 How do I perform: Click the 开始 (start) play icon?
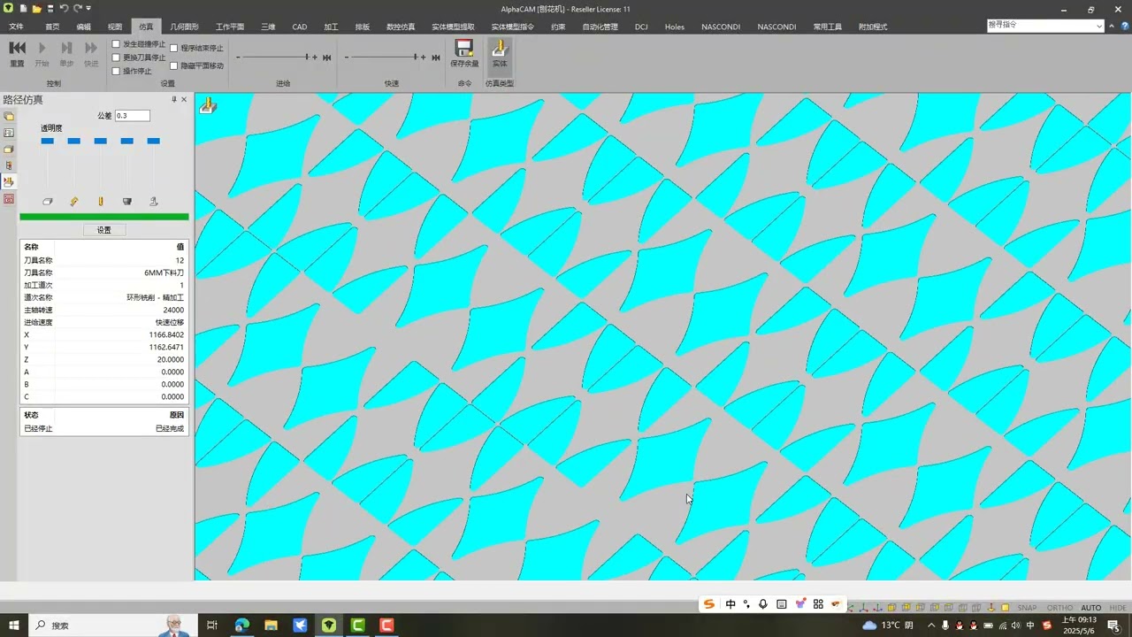[42, 48]
